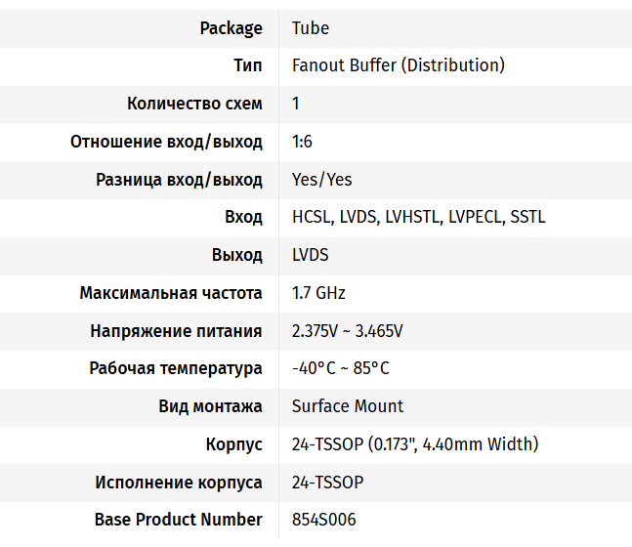Click the "Рабочая температура" label
The image size is (632, 547).
pos(176,368)
